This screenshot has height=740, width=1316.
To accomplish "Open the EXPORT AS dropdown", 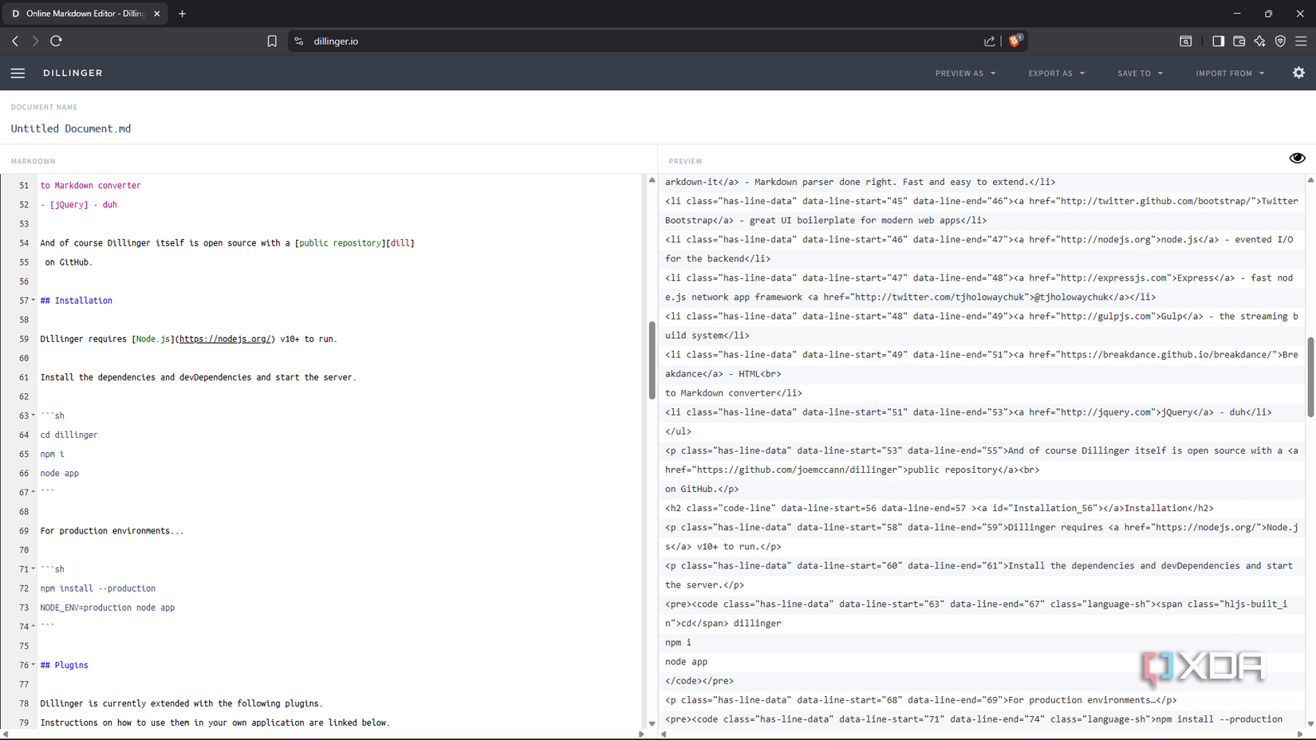I will coord(1056,73).
